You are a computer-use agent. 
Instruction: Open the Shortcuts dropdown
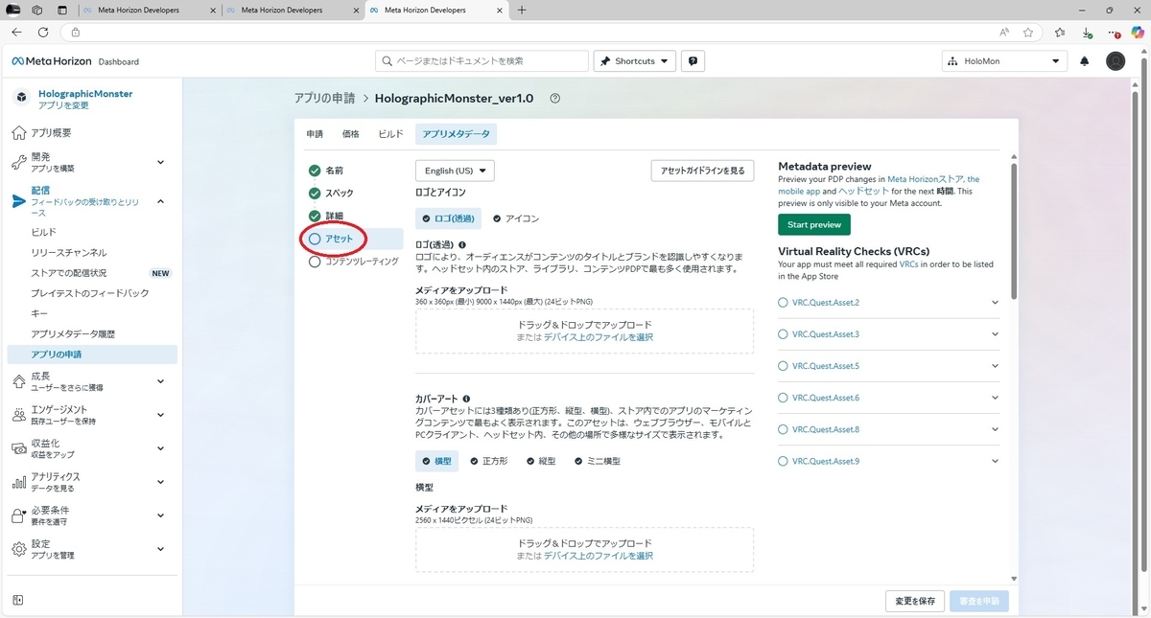(x=635, y=61)
